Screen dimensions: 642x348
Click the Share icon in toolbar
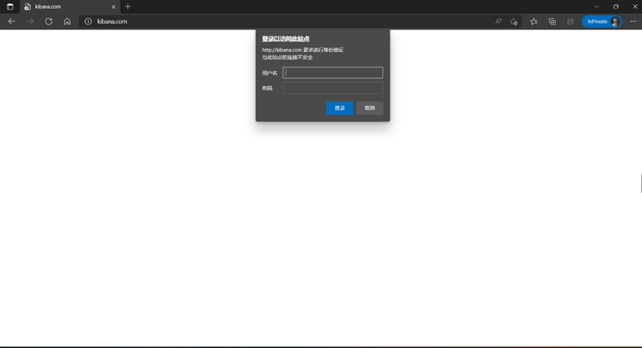click(571, 22)
